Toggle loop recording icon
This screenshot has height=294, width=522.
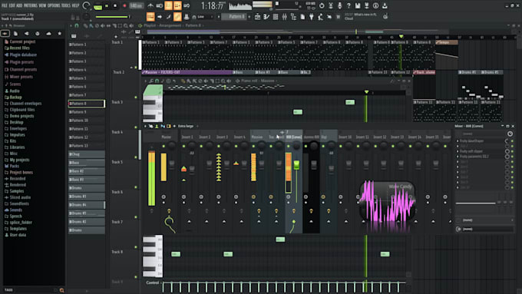point(187,5)
